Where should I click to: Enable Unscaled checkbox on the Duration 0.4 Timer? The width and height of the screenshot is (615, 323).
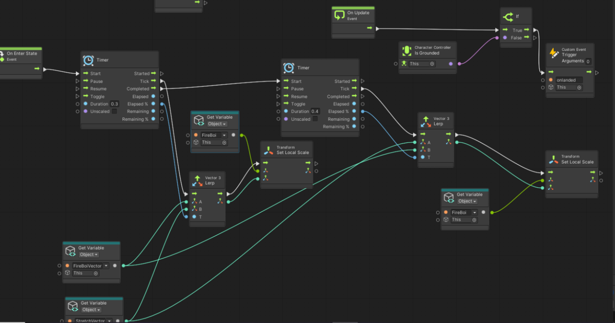[x=315, y=119]
